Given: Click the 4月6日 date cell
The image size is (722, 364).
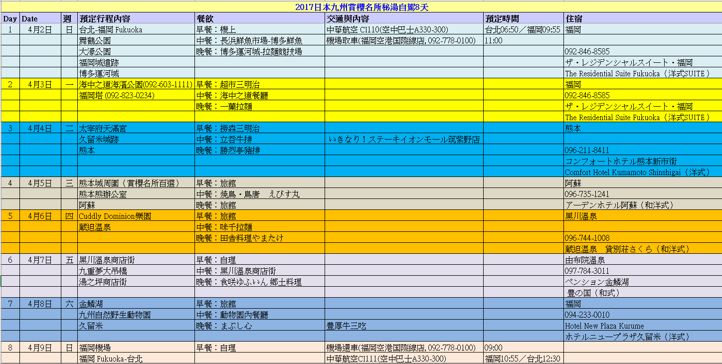Looking at the screenshot, I should tap(39, 216).
